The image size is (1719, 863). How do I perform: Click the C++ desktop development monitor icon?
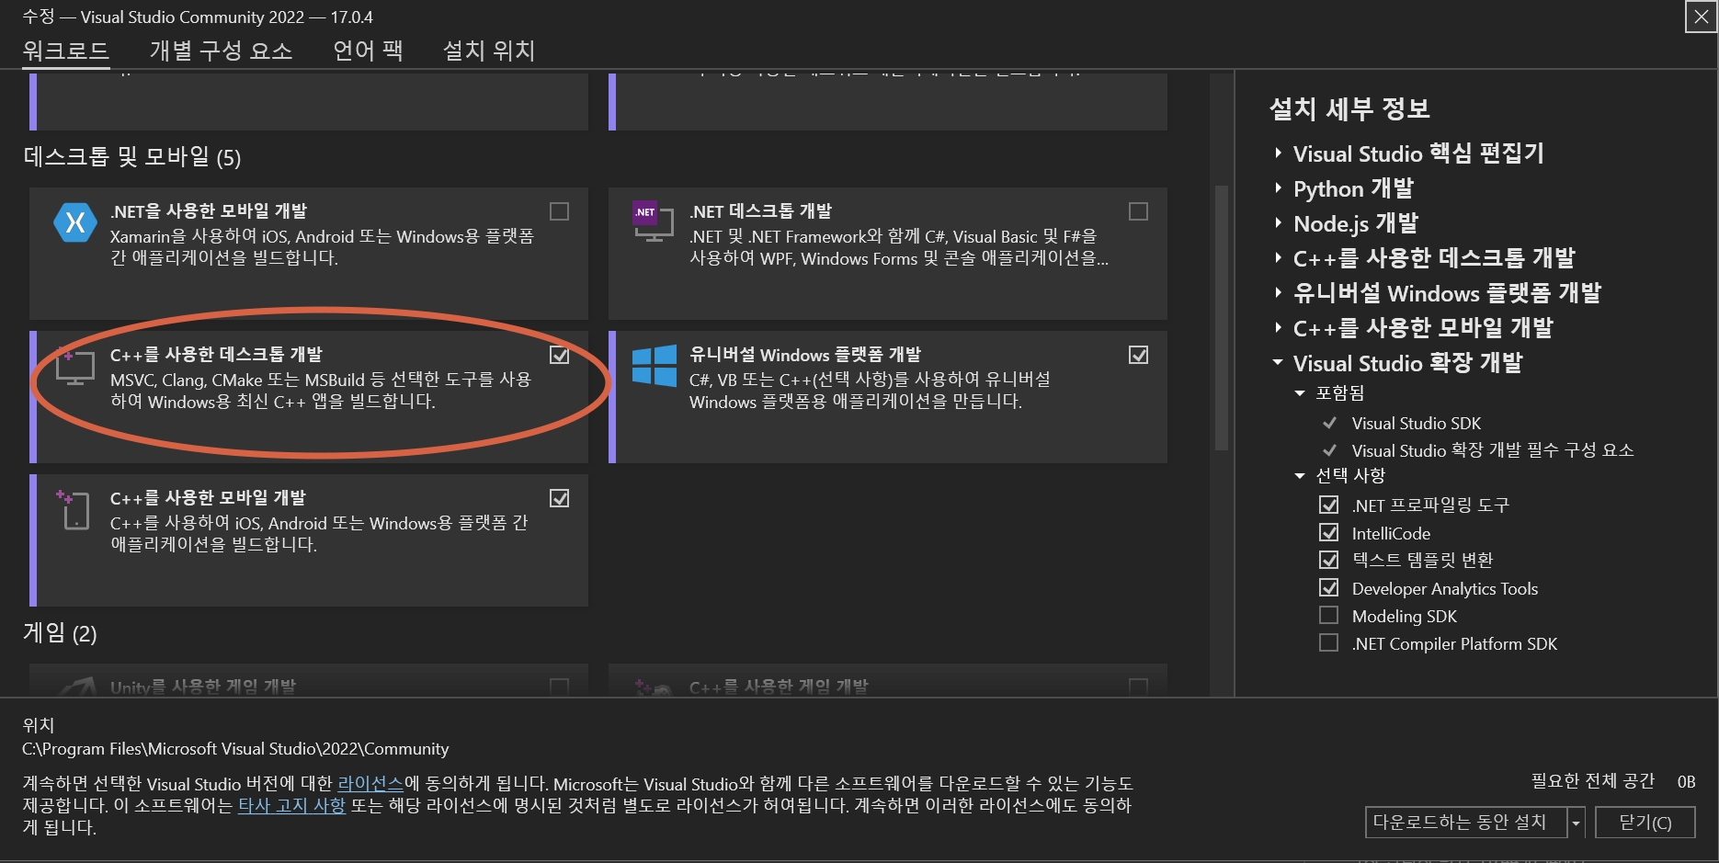75,367
